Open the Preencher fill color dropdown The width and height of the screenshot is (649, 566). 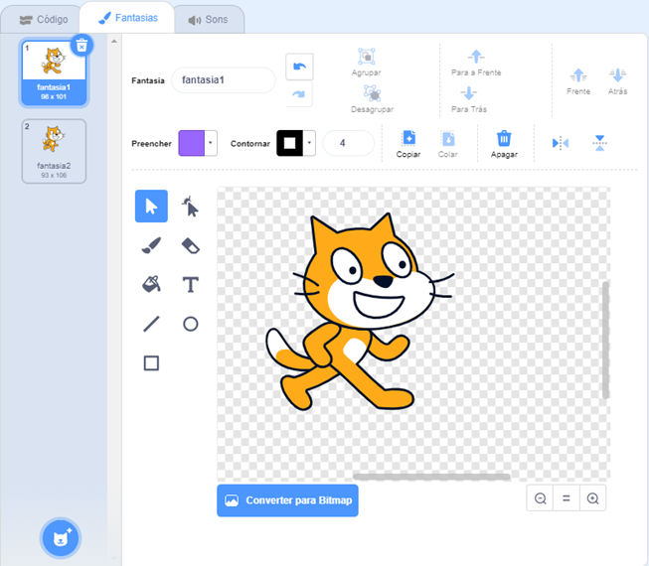211,143
